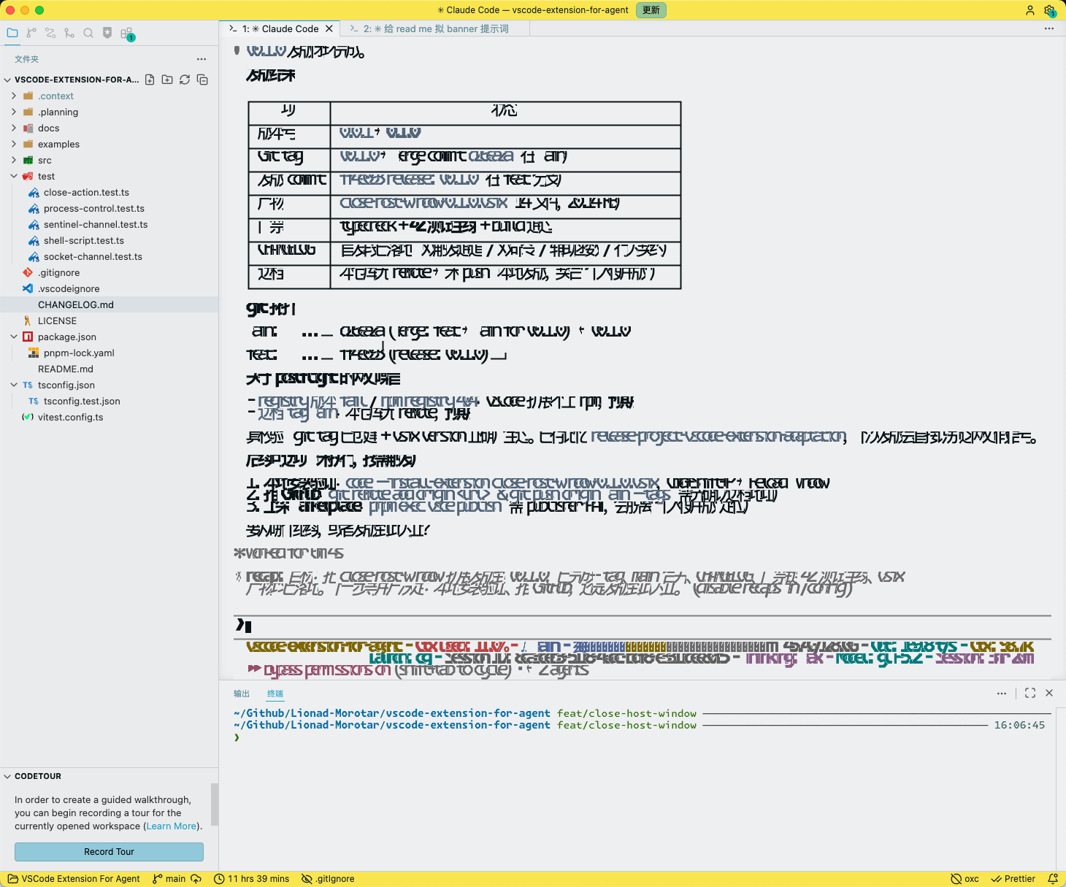Create a new folder in the explorer

point(167,80)
